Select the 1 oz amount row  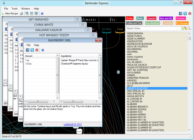point(40,60)
